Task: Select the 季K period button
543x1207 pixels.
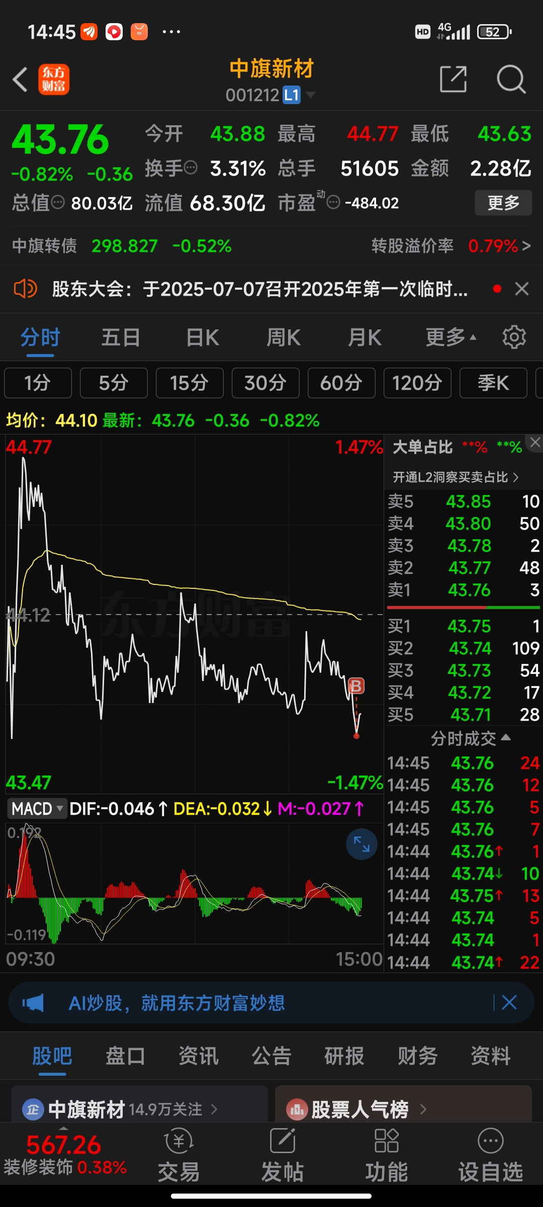Action: click(493, 383)
